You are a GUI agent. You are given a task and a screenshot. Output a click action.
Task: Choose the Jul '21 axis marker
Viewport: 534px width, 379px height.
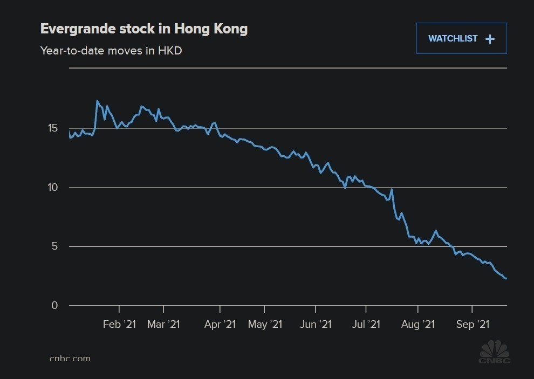(x=365, y=324)
